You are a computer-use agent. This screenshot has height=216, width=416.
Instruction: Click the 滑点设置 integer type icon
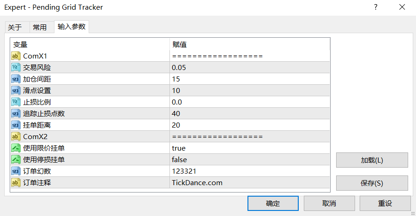15,91
